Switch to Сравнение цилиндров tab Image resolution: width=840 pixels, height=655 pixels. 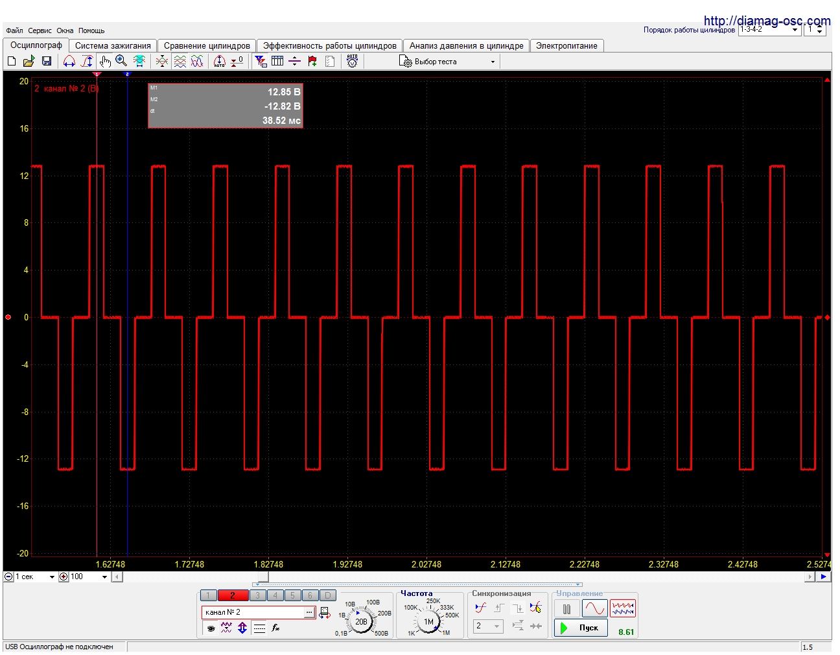tap(207, 45)
